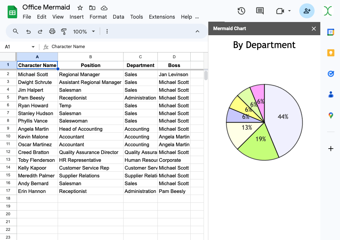Close the Mermaid Chart panel
The height and width of the screenshot is (240, 340).
(x=314, y=29)
